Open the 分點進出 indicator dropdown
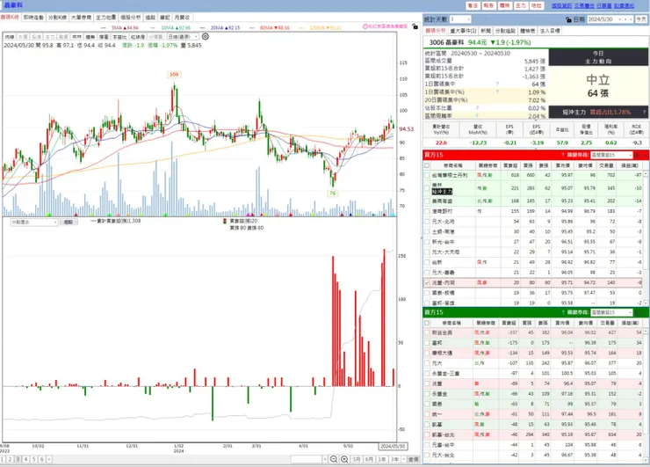 click(34, 223)
